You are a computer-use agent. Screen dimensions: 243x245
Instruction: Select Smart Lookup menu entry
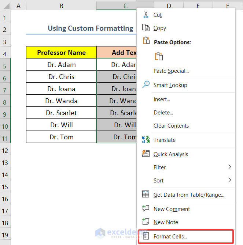pyautogui.click(x=186, y=85)
